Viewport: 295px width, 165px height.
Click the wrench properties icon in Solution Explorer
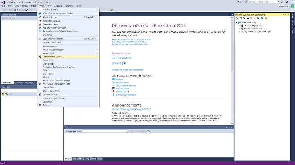[15, 18]
